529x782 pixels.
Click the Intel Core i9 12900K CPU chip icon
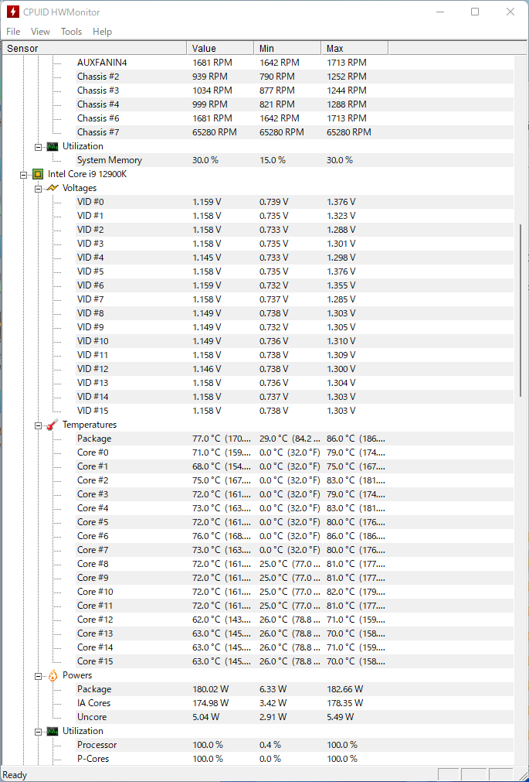click(38, 174)
